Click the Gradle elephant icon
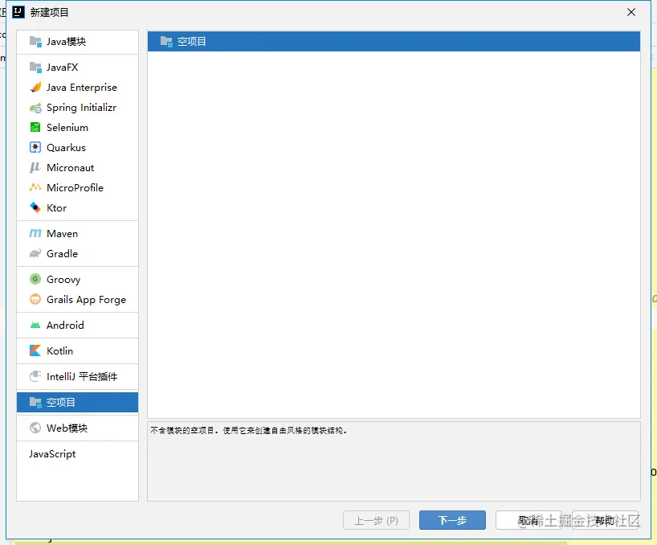Viewport: 657px width, 545px height. coord(35,254)
